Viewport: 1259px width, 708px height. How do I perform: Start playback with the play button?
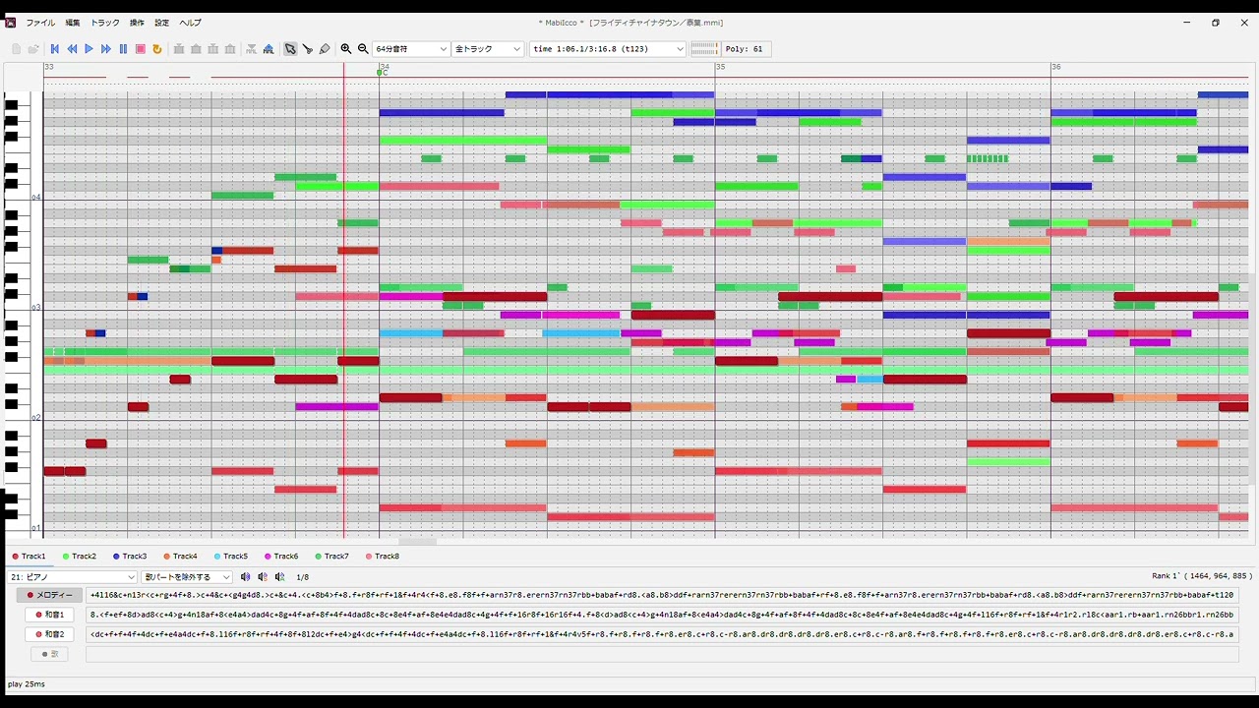pyautogui.click(x=89, y=49)
